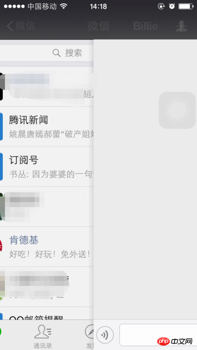This screenshot has width=197, height=350.
Task: Open the 肯德基 chat
Action: pyautogui.click(x=47, y=247)
